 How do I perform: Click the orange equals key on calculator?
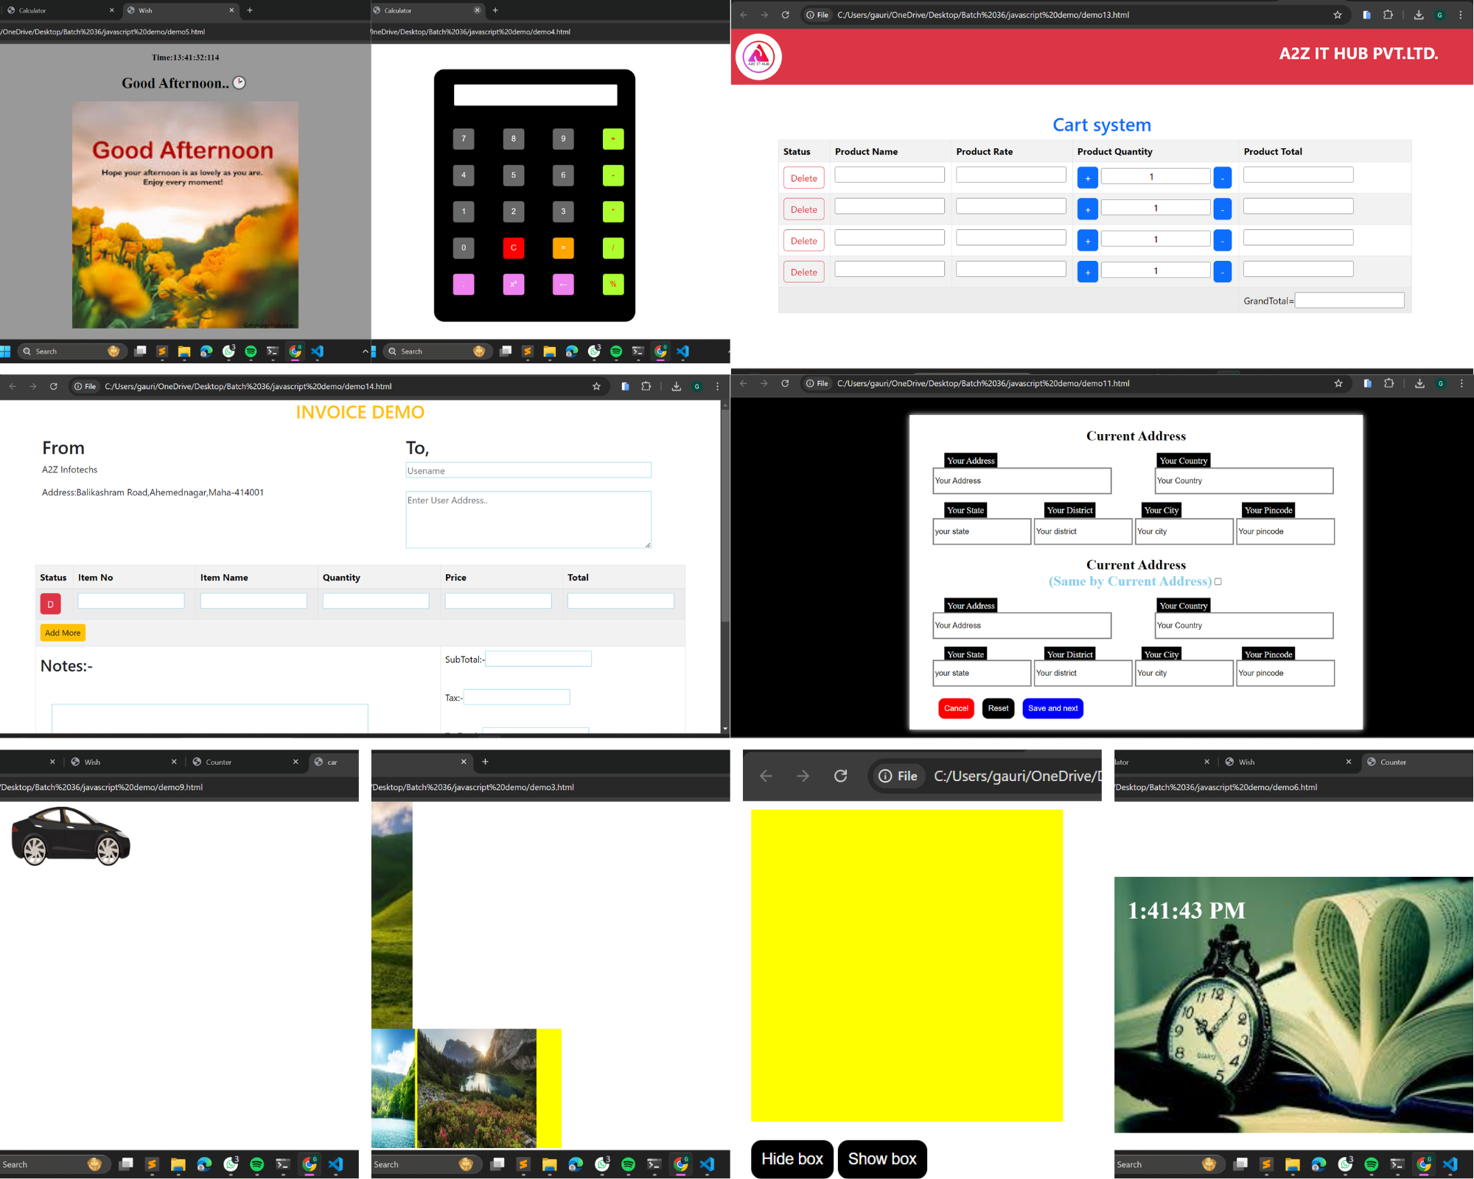[x=563, y=248]
